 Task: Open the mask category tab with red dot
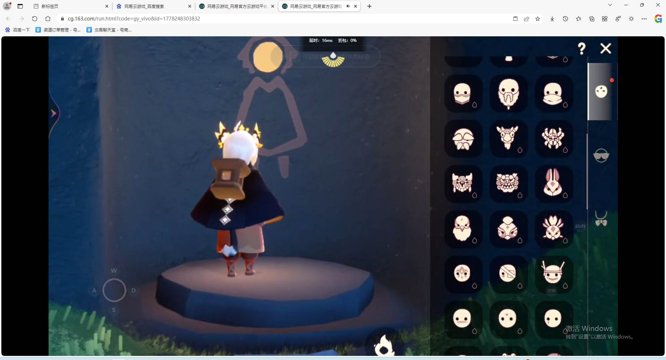(x=601, y=92)
